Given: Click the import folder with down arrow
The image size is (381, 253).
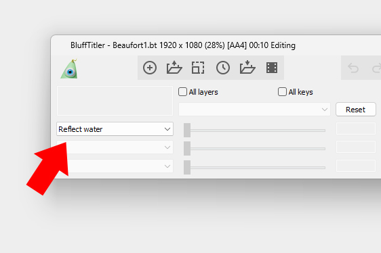Looking at the screenshot, I should (247, 67).
